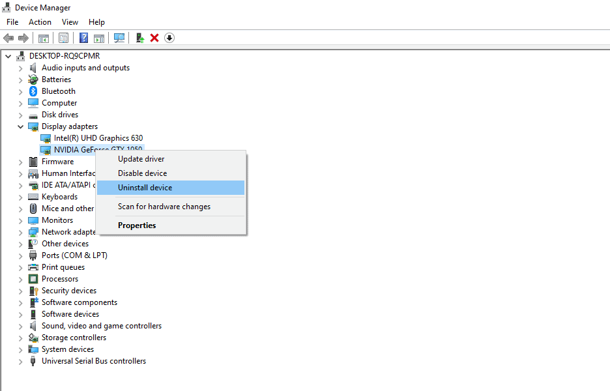Expand the Mice and other pointing devices node

[21, 209]
